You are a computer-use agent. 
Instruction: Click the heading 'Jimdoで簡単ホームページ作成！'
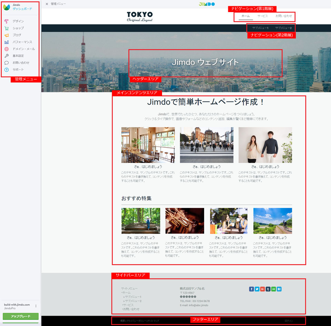206,102
